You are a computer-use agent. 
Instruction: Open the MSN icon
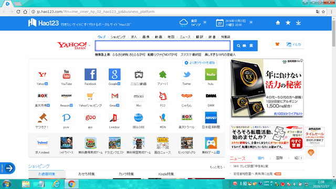click(163, 118)
